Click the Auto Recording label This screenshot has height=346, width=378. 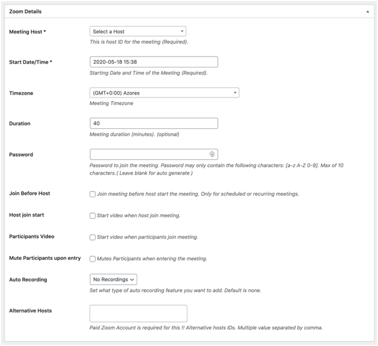click(x=28, y=280)
